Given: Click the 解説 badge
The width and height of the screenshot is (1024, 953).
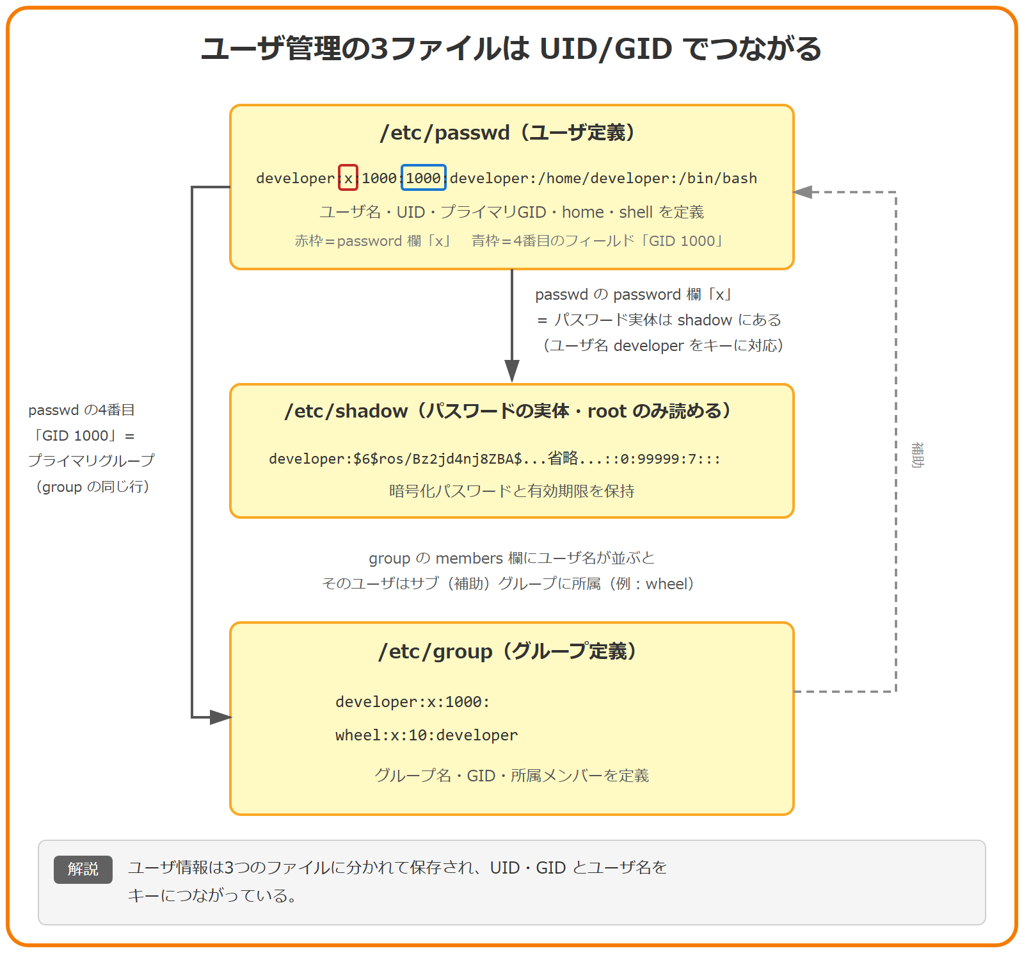Looking at the screenshot, I should point(83,870).
